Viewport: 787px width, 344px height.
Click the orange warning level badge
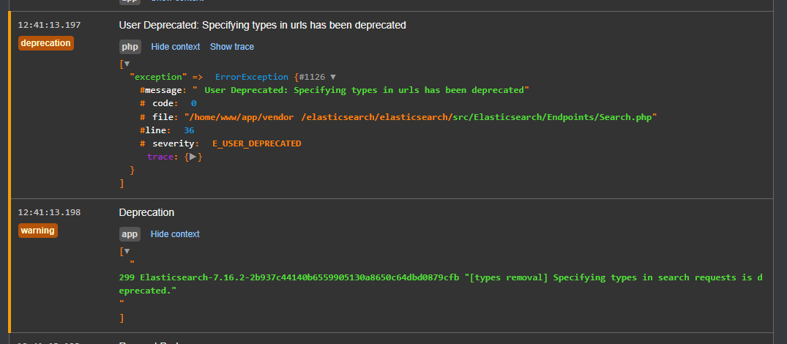37,231
